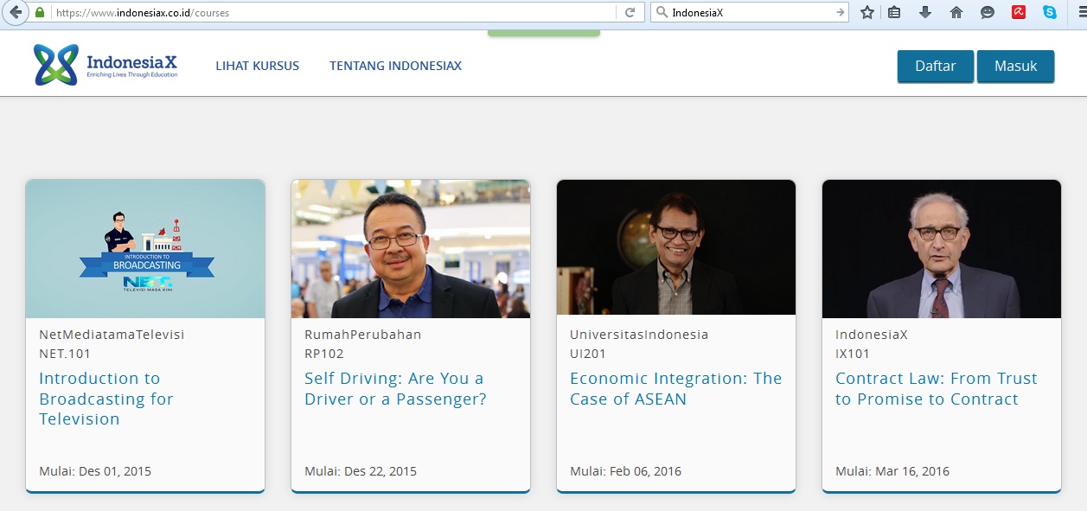Image resolution: width=1087 pixels, height=511 pixels.
Task: Click the Daftar button
Action: [936, 67]
